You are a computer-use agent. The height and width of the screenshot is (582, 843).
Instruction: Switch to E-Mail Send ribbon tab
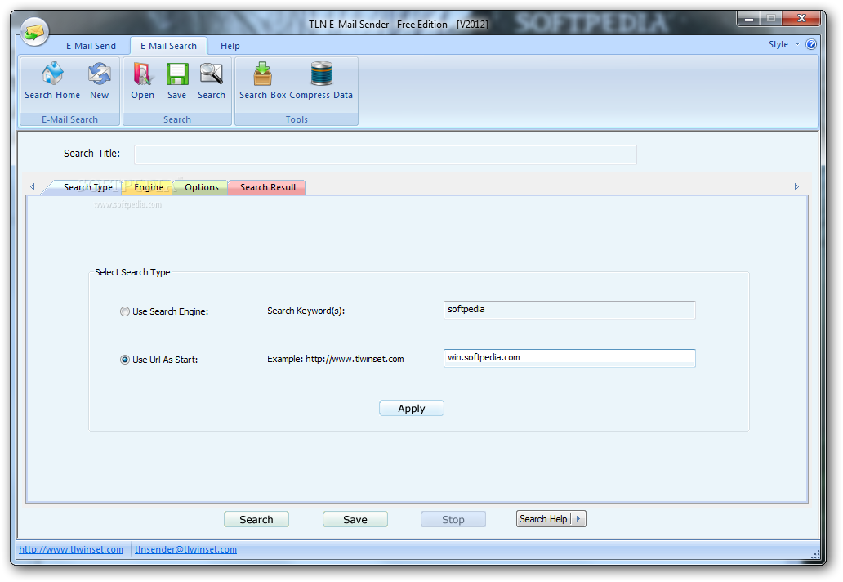[x=91, y=47]
